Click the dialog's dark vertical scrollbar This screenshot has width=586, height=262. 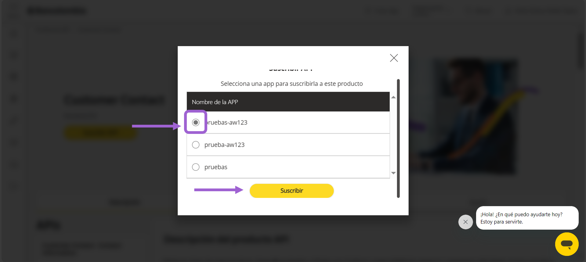tap(398, 138)
